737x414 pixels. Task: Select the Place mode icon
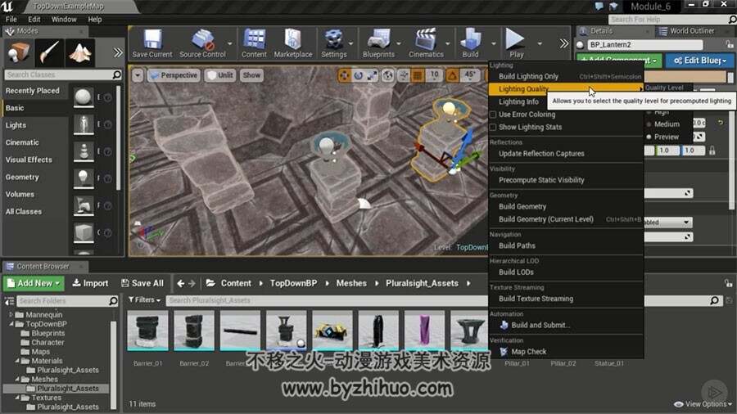click(18, 52)
